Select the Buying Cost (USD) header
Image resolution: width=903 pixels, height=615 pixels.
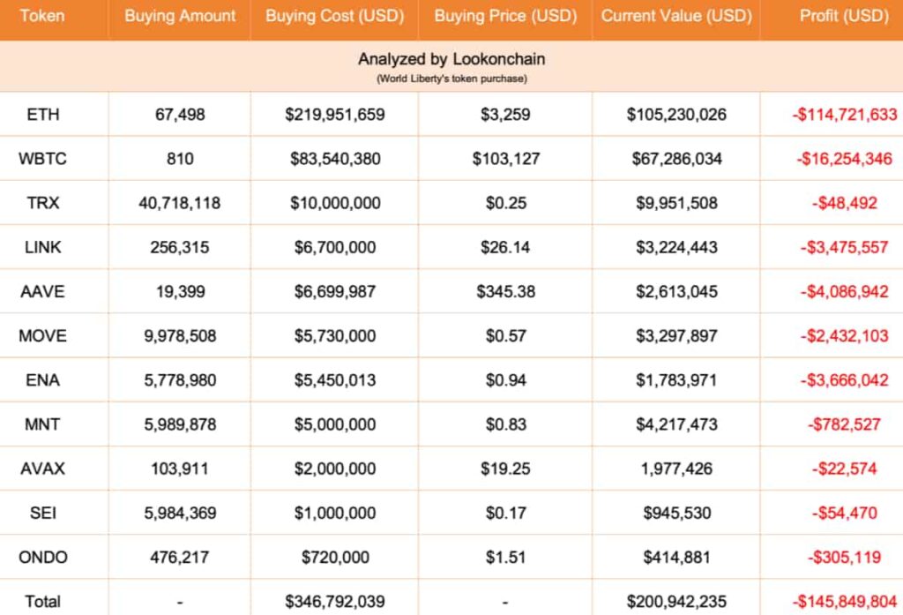[x=335, y=16]
